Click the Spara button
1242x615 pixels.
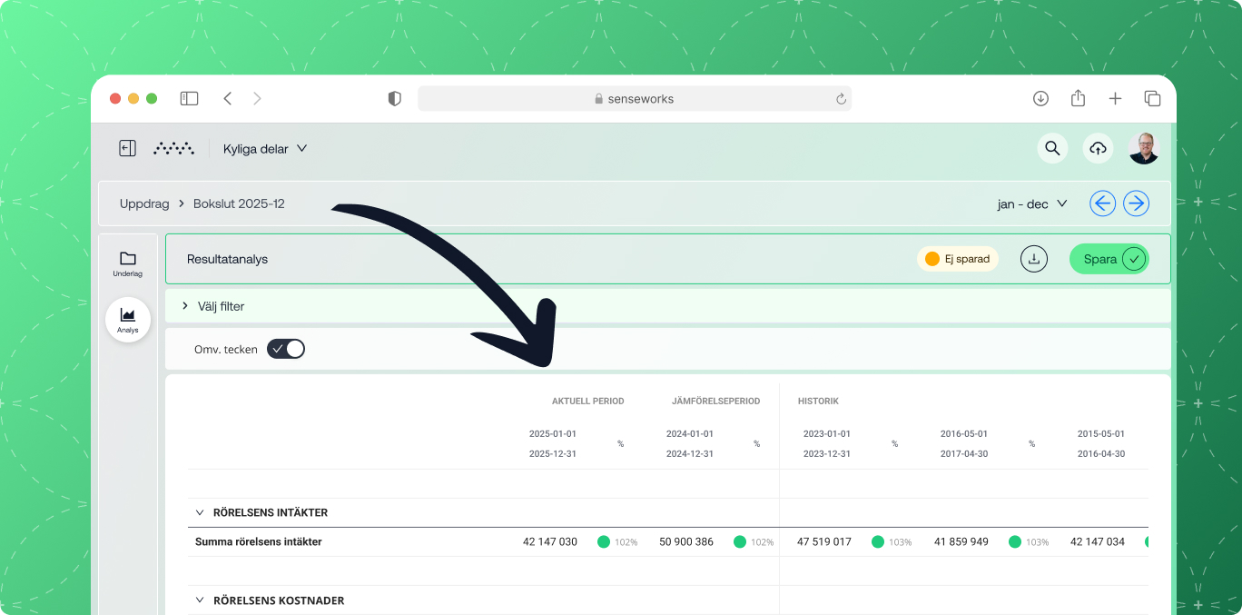pos(1109,259)
